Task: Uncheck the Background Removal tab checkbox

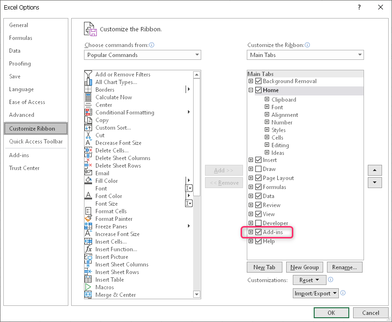Action: 259,81
